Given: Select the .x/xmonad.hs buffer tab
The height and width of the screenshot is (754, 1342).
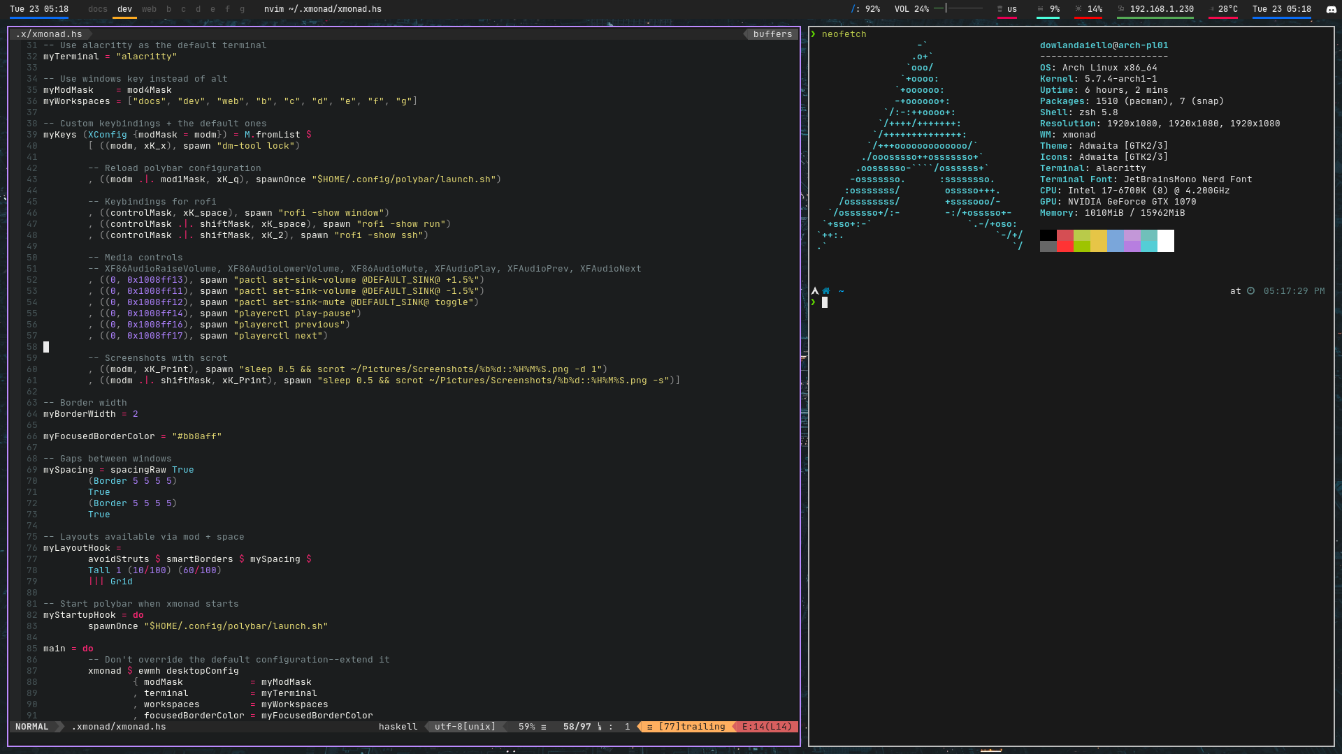Looking at the screenshot, I should point(49,34).
